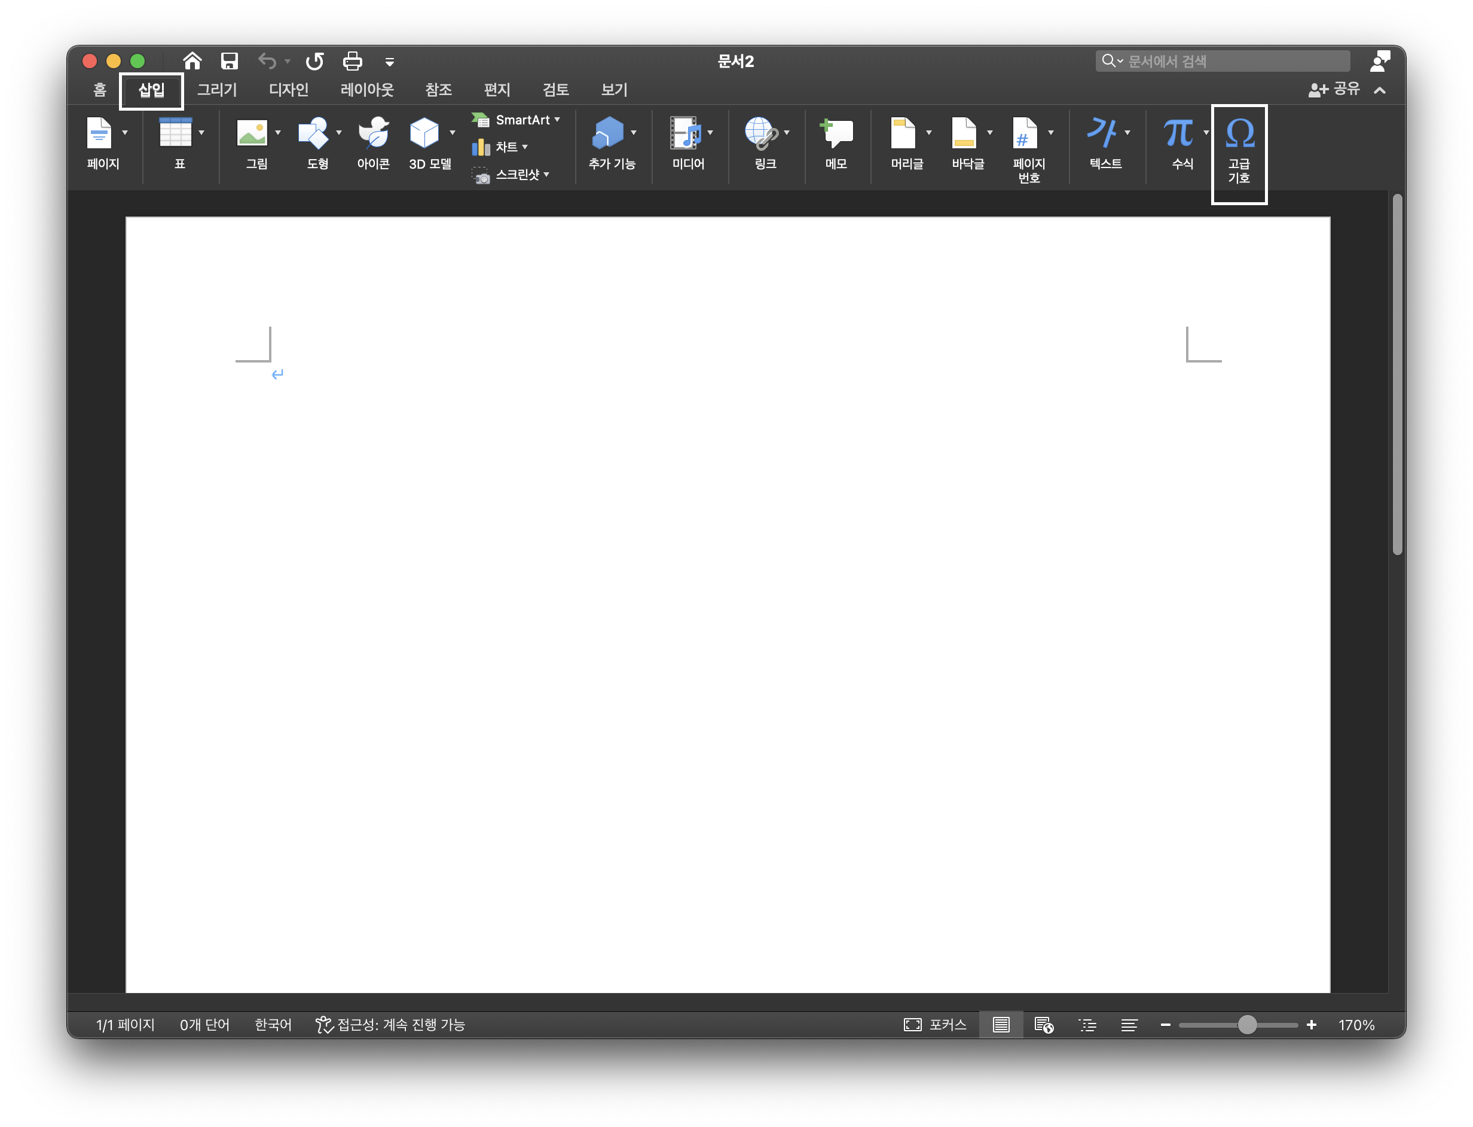Open the 링크 globe link icon
This screenshot has height=1127, width=1473.
pyautogui.click(x=761, y=133)
